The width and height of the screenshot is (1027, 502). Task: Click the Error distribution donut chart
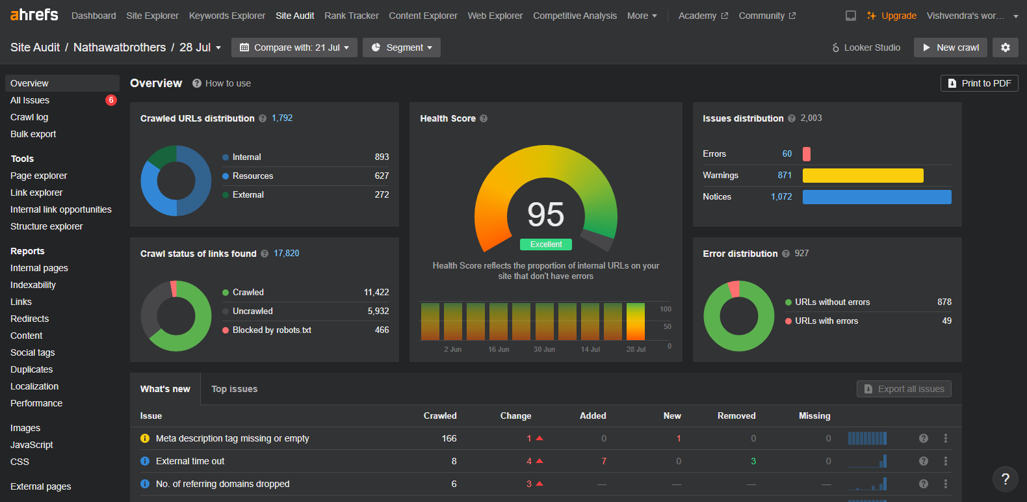(x=739, y=316)
